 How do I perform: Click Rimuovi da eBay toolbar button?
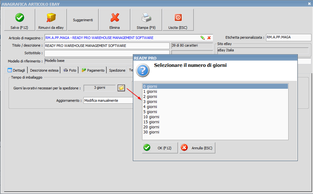point(51,20)
